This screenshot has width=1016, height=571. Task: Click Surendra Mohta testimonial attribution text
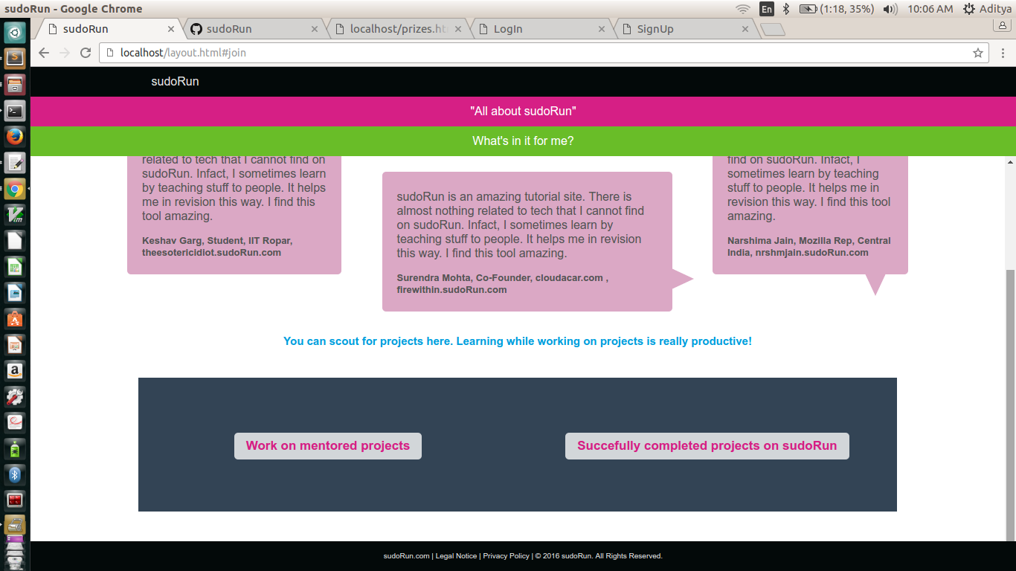pos(503,284)
